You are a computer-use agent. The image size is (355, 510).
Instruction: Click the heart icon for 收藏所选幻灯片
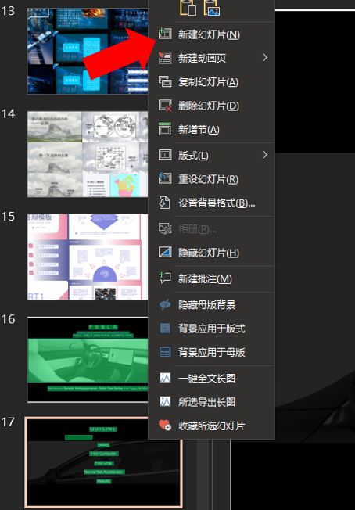pos(165,426)
